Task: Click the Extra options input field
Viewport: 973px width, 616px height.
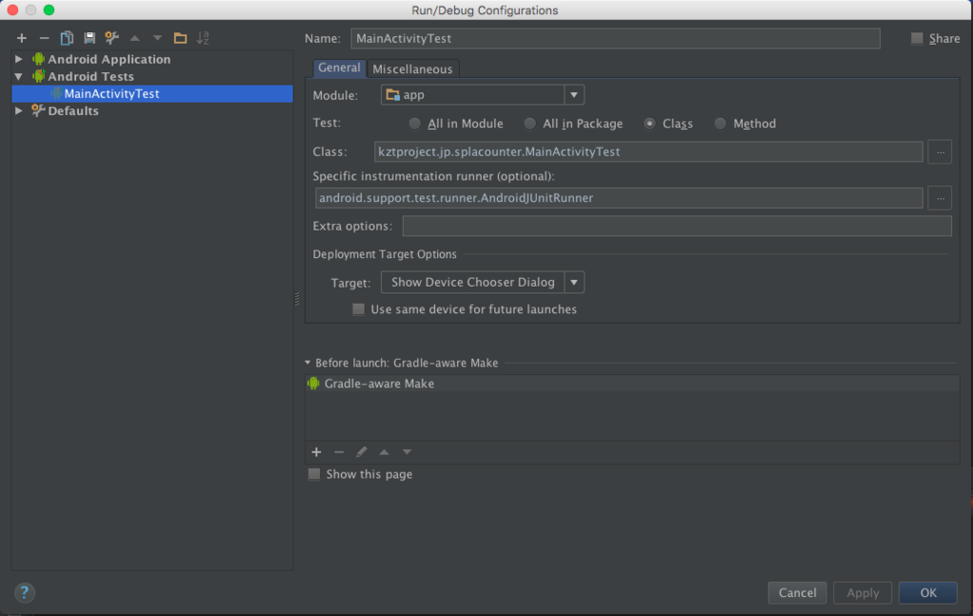Action: [677, 226]
